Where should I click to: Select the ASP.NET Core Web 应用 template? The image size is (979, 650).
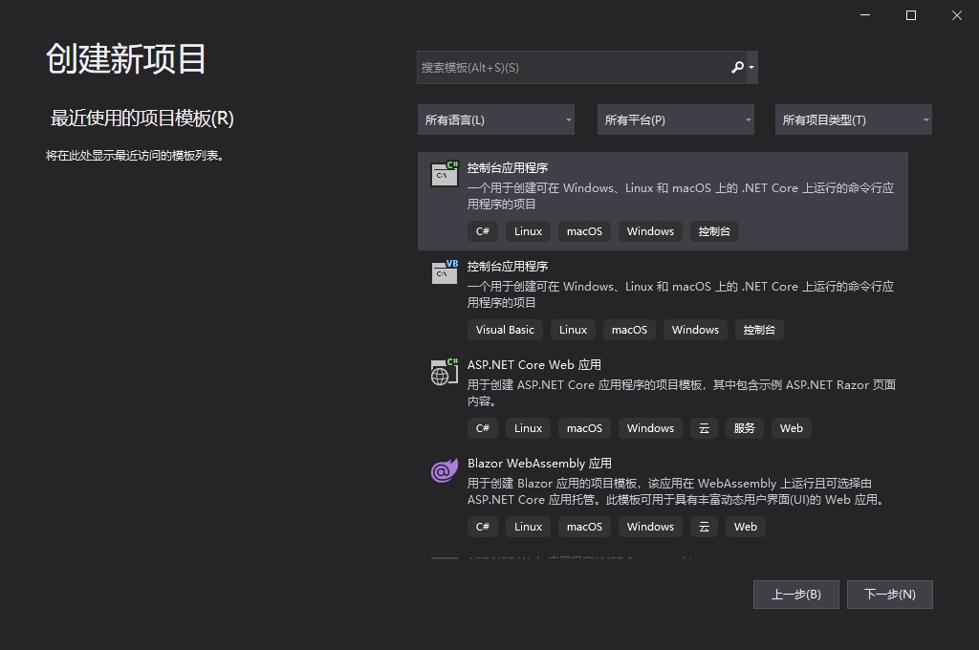[x=533, y=365]
